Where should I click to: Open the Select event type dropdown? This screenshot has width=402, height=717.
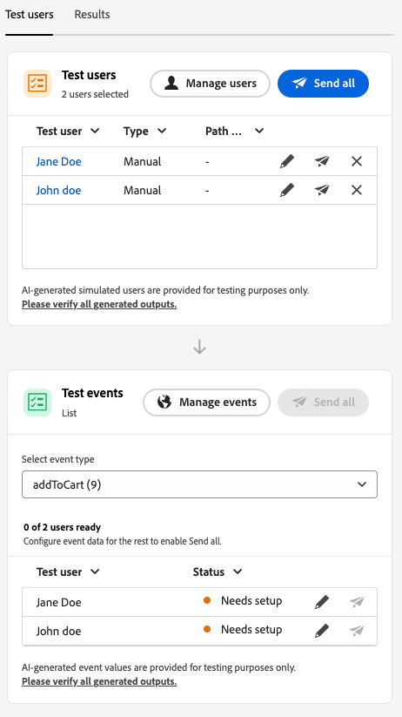(199, 484)
